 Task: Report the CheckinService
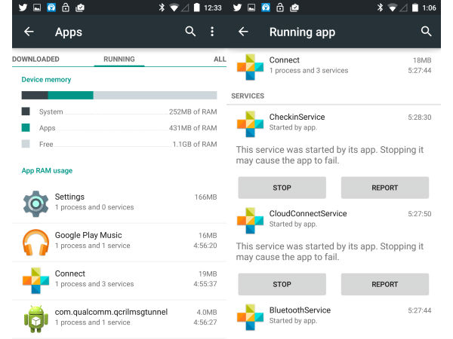[x=384, y=188]
